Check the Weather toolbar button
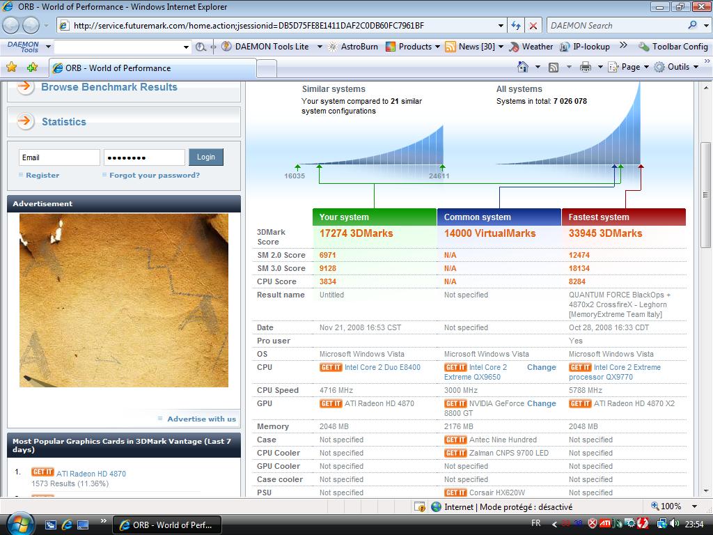 (x=531, y=47)
